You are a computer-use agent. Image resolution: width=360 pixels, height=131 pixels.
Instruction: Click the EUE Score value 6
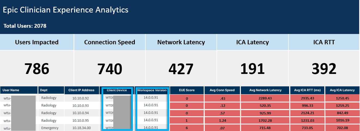click(x=187, y=128)
